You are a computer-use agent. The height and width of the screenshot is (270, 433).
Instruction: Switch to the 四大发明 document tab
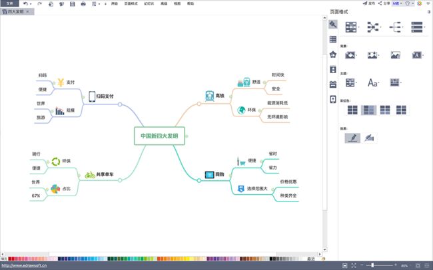(14, 12)
